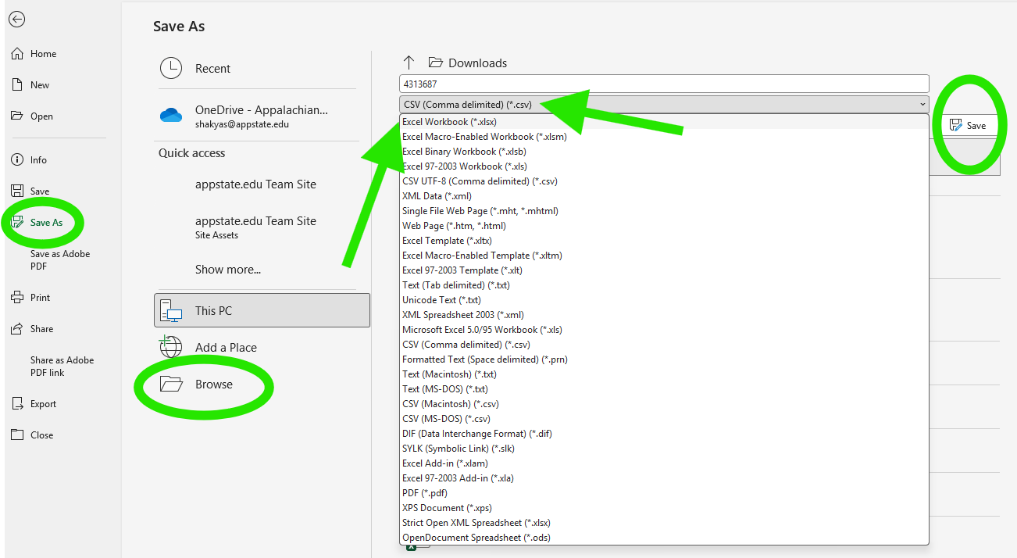Click the file name field 4313687

pyautogui.click(x=664, y=84)
